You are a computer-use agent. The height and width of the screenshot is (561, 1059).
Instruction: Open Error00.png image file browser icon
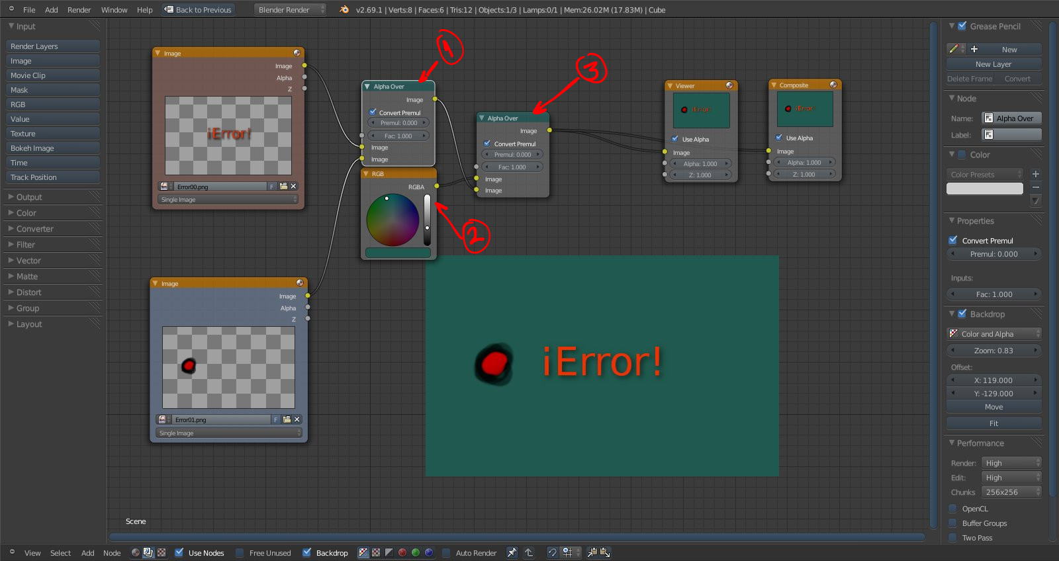[x=283, y=187]
